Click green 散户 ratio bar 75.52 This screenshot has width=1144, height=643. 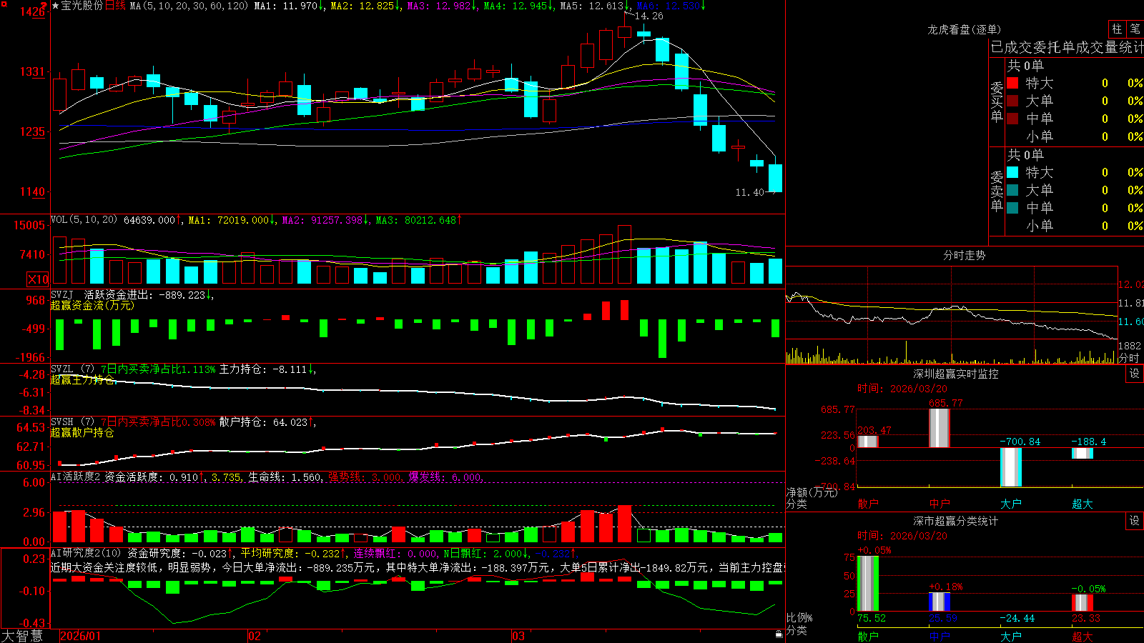868,583
